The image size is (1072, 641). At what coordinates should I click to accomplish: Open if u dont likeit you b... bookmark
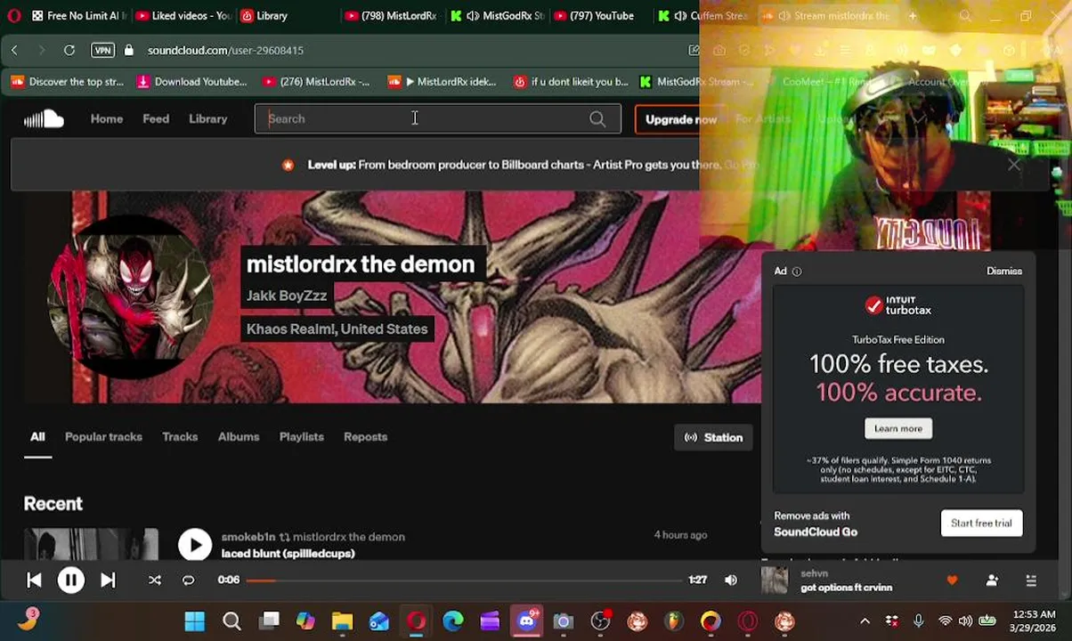tap(571, 82)
